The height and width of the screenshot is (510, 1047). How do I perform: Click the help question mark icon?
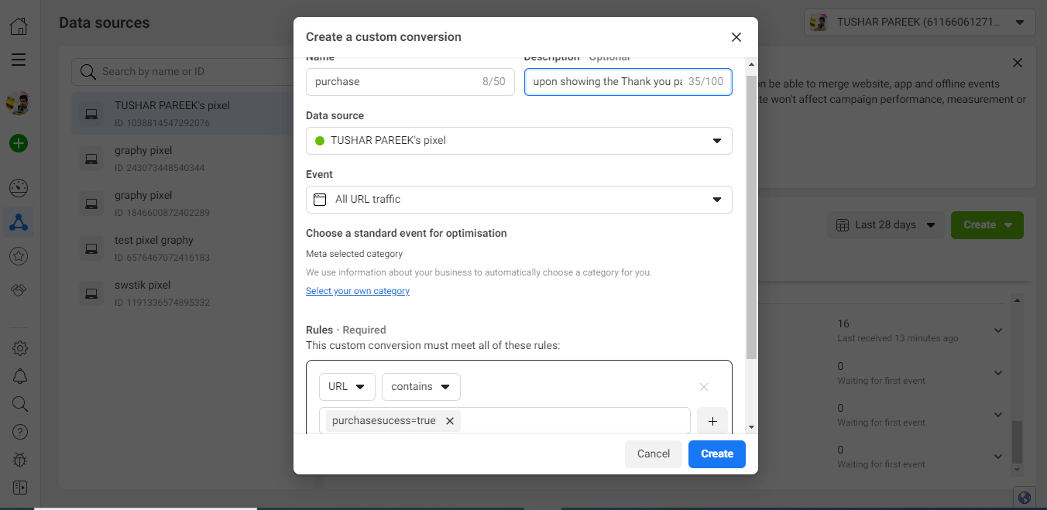click(x=20, y=432)
